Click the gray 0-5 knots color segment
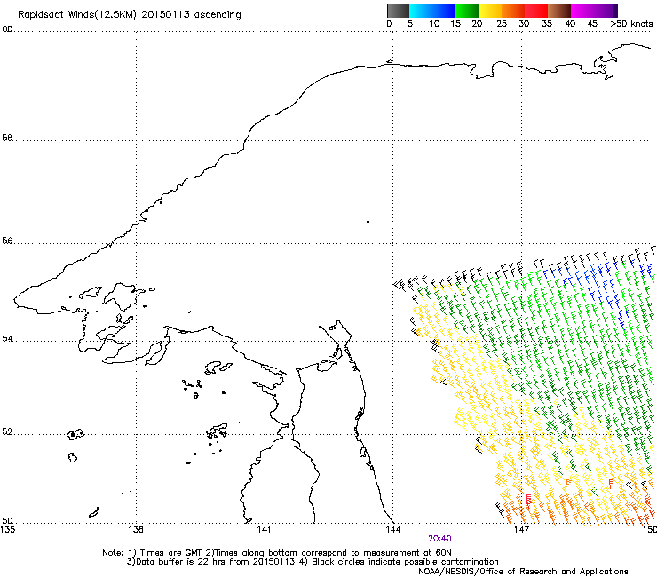This screenshot has height=577, width=657. (398, 11)
